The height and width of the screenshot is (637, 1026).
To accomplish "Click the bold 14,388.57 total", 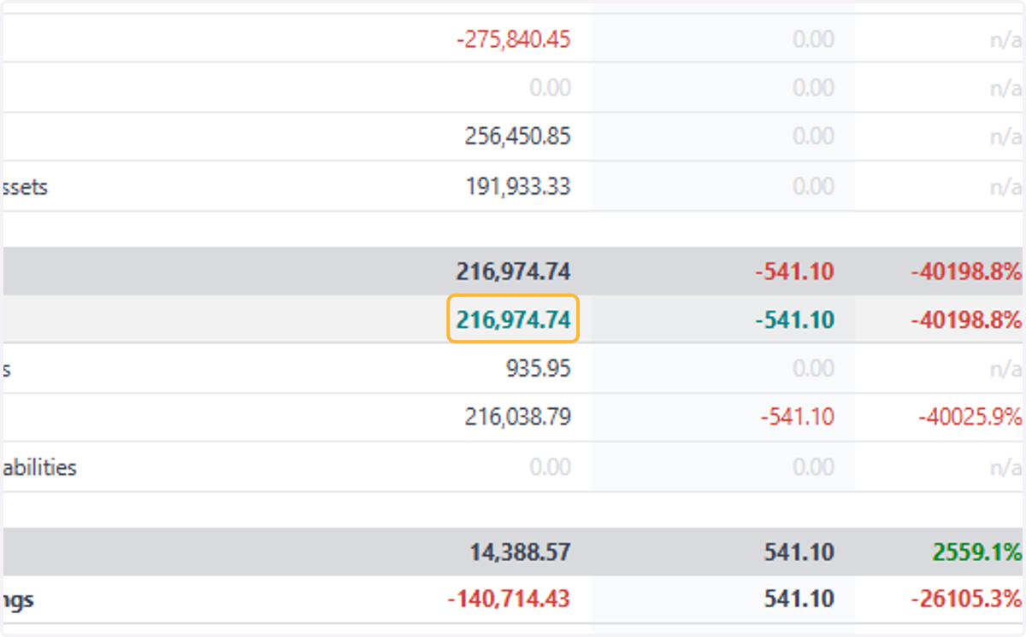I will [519, 552].
